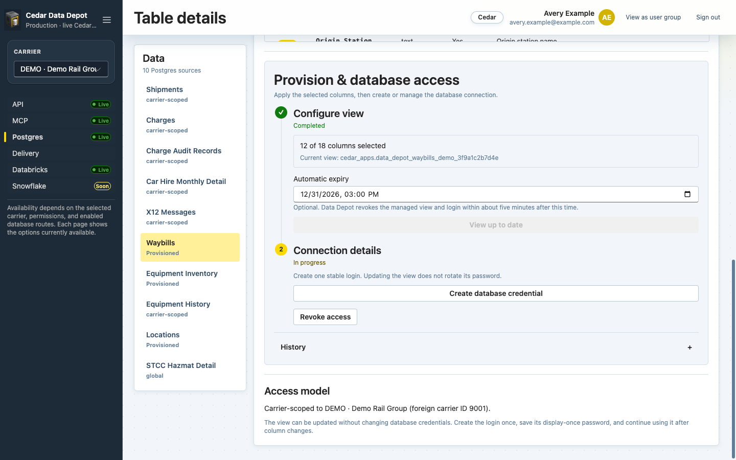Navigate to Delivery
Screen dimensions: 736x460
[x=61, y=153]
